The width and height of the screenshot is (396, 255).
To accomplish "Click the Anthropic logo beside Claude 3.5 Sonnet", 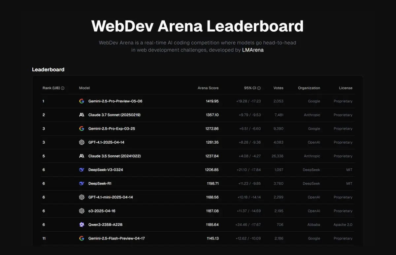I will pyautogui.click(x=82, y=156).
